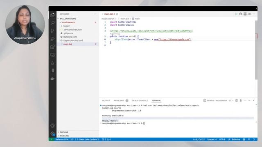Maximize the bottom panel size
Image resolution: width=262 pixels, height=147 pixels.
249,100
